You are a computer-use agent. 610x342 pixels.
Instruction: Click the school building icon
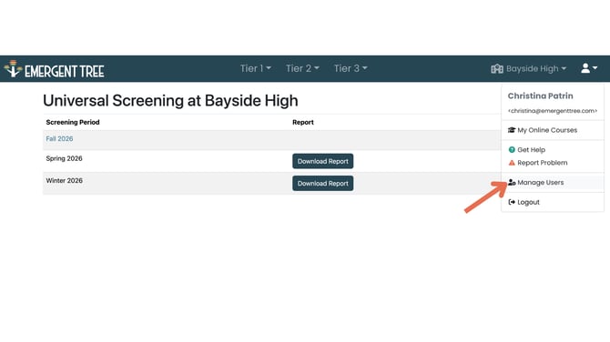[x=497, y=69]
